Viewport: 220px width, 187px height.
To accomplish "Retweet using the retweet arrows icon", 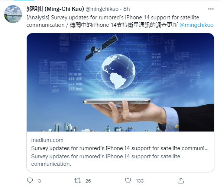I will pyautogui.click(x=78, y=181).
